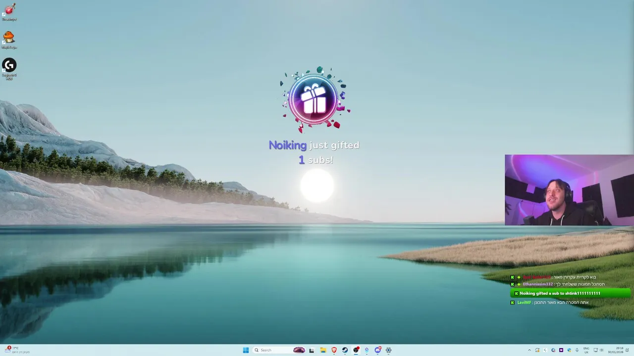This screenshot has width=634, height=356.
Task: Open the MapleStory mushroom desktop shortcut
Action: tap(9, 40)
